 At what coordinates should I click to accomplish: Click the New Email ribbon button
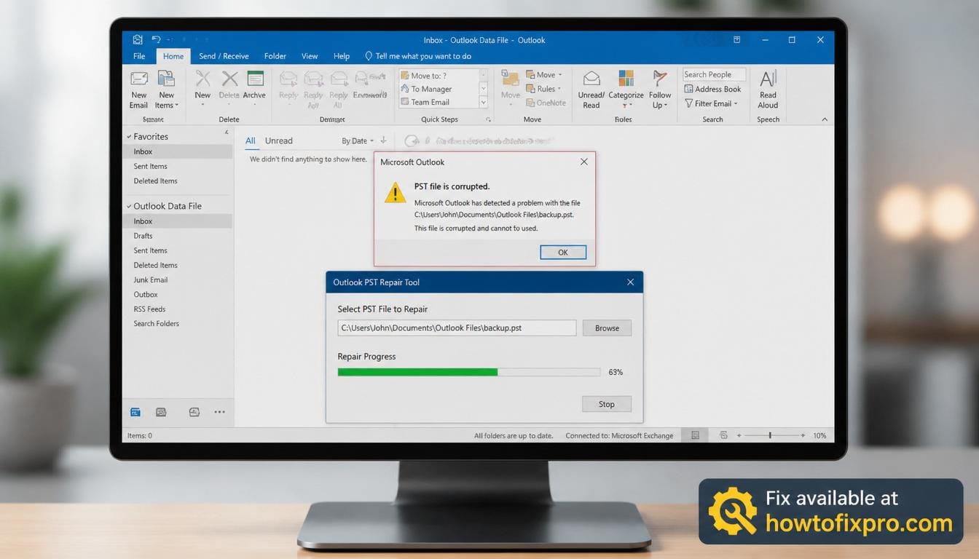tap(138, 90)
